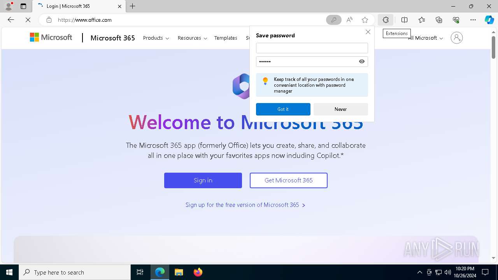Open Read aloud in the address bar
The width and height of the screenshot is (498, 280).
pos(349,20)
